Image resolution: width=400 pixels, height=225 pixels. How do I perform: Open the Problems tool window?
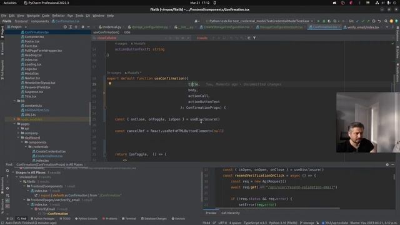[x=110, y=219]
